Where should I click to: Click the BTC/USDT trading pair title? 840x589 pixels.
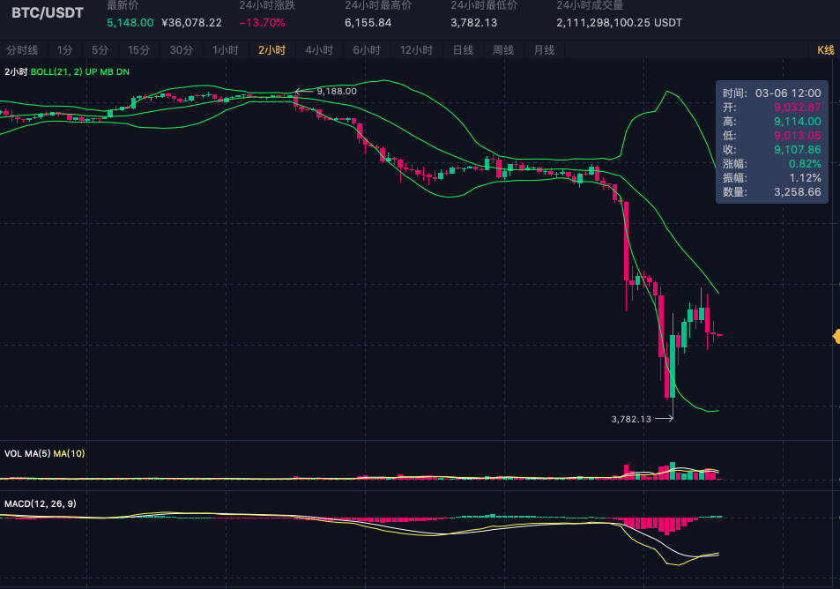48,13
